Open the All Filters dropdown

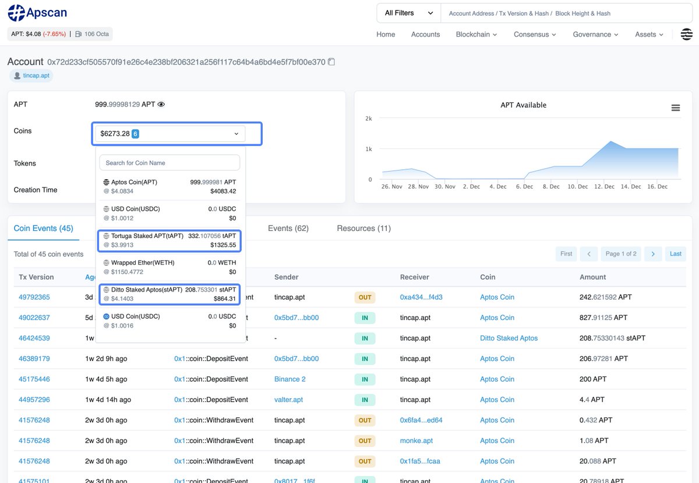tap(408, 13)
